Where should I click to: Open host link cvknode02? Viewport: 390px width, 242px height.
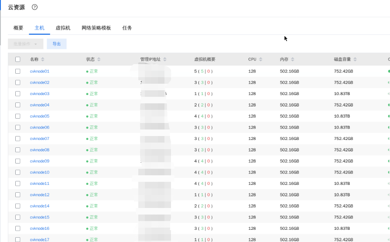coord(40,82)
